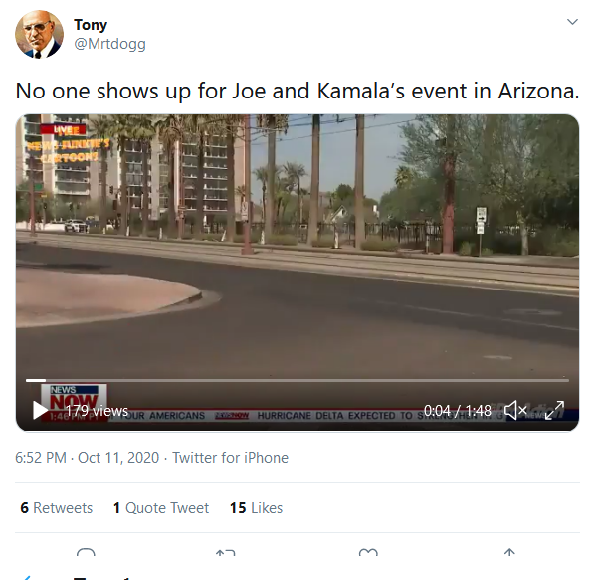595x580 pixels.
Task: Share this tweet
Action: click(509, 552)
